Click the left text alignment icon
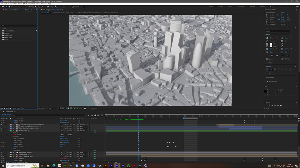Image resolution: width=300 pixels, height=168 pixels. click(267, 69)
